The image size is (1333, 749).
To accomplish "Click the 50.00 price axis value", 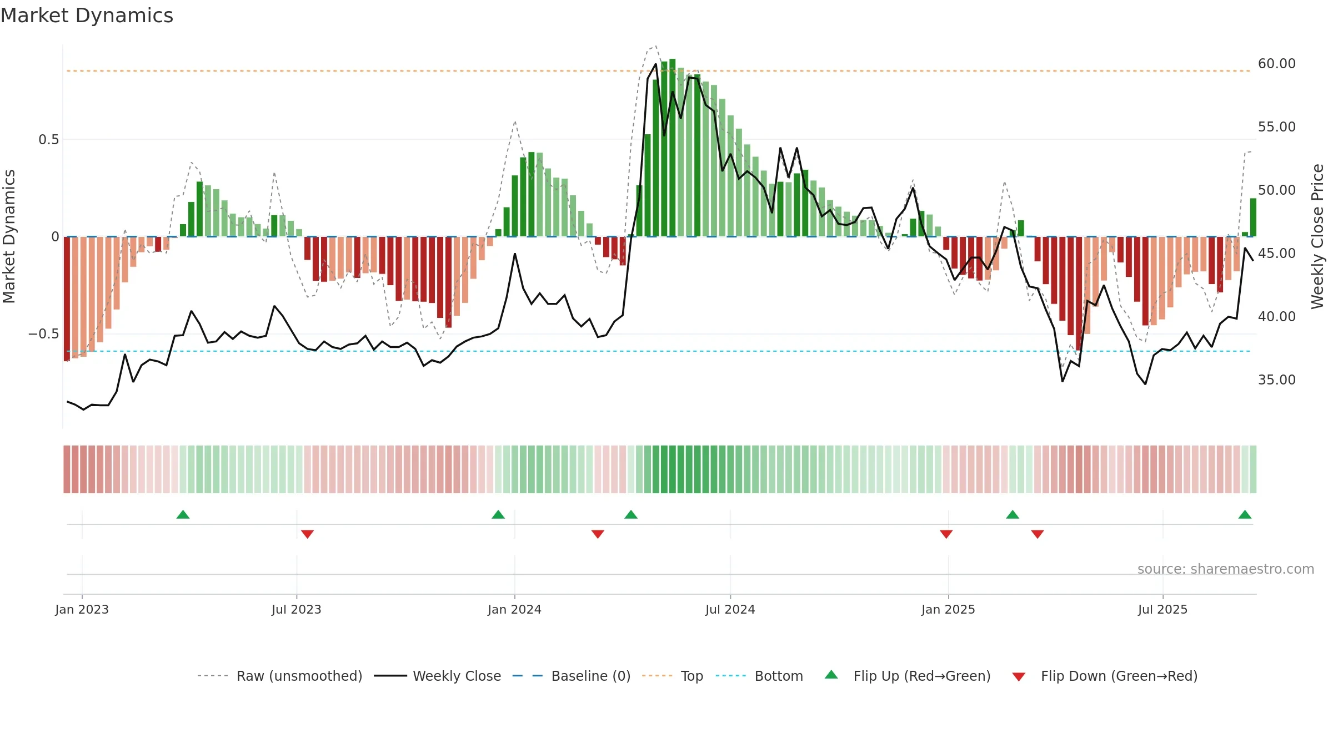I will [1277, 190].
